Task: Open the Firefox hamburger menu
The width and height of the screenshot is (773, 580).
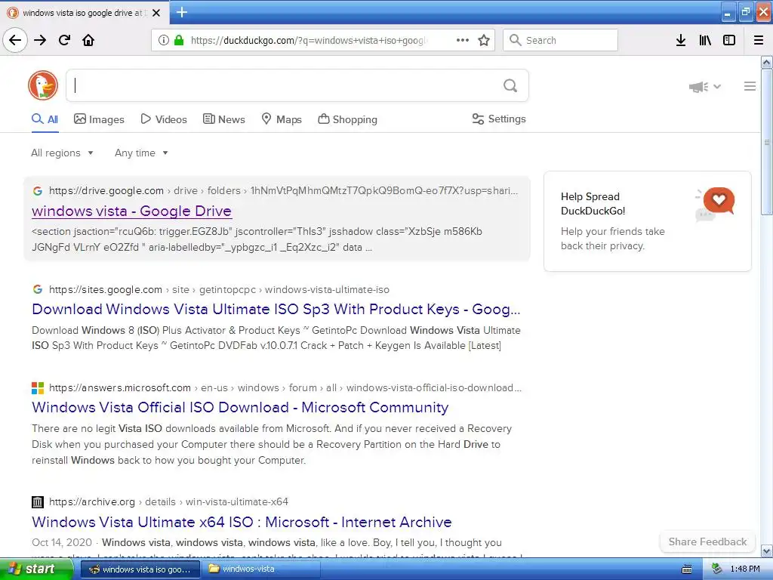Action: click(x=758, y=40)
